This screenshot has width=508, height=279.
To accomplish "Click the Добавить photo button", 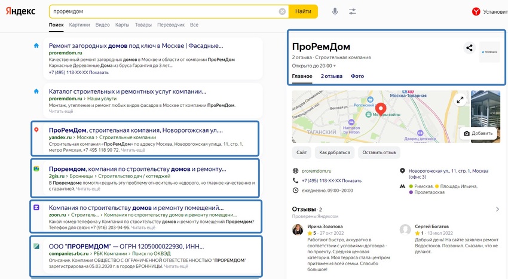I will [478, 133].
